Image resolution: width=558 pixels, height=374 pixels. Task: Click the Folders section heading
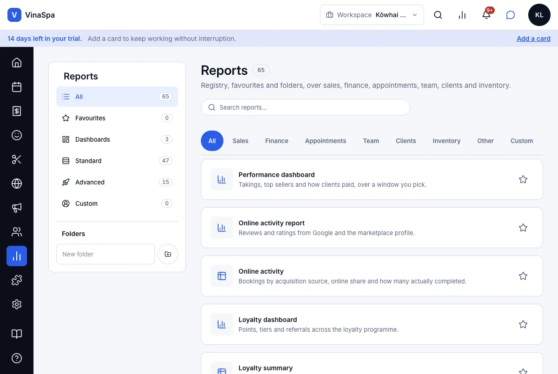point(73,234)
